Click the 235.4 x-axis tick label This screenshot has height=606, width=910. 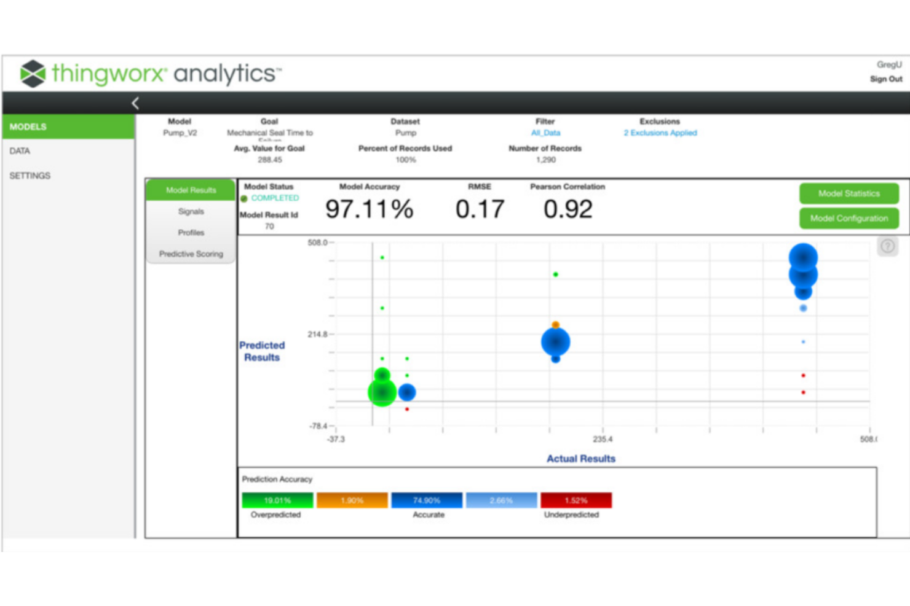pyautogui.click(x=603, y=440)
